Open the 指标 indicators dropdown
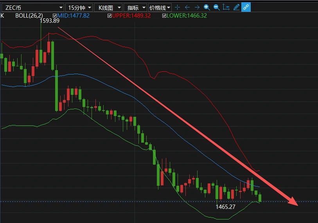 pos(135,8)
